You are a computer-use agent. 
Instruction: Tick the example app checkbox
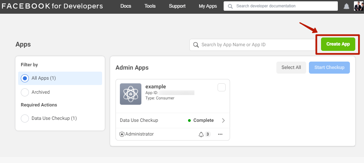(x=222, y=87)
